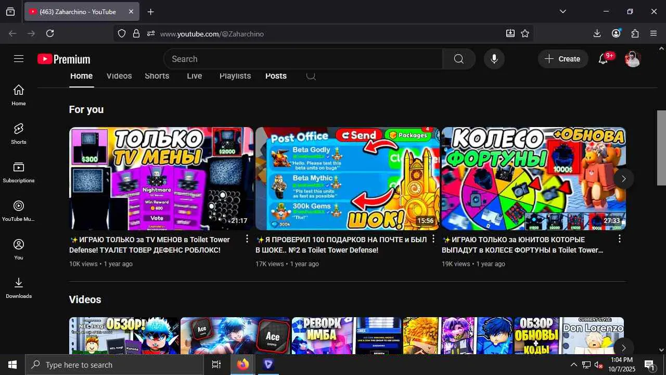
Task: Open the Create menu button
Action: [x=563, y=59]
